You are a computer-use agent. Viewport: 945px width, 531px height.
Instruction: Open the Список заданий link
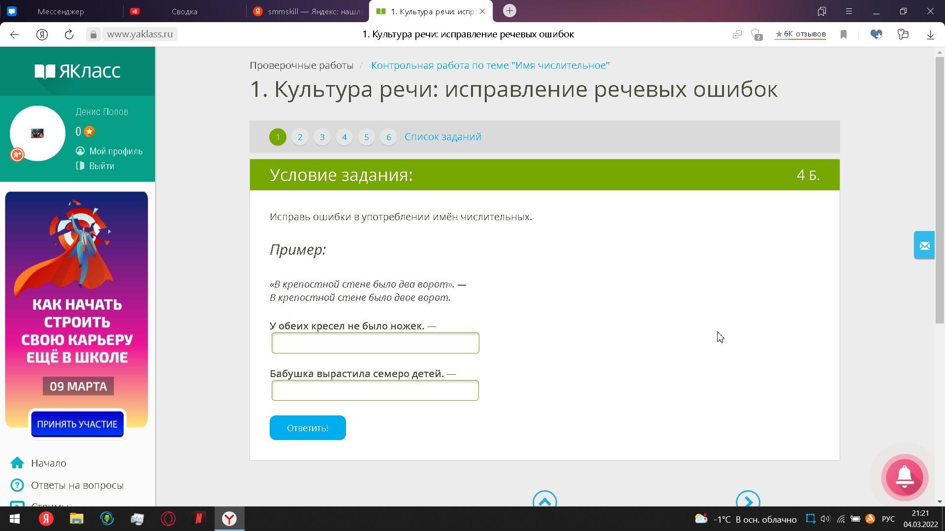(442, 137)
